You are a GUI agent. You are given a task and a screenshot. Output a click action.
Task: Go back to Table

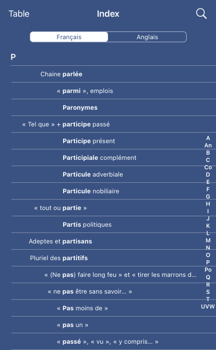click(19, 14)
